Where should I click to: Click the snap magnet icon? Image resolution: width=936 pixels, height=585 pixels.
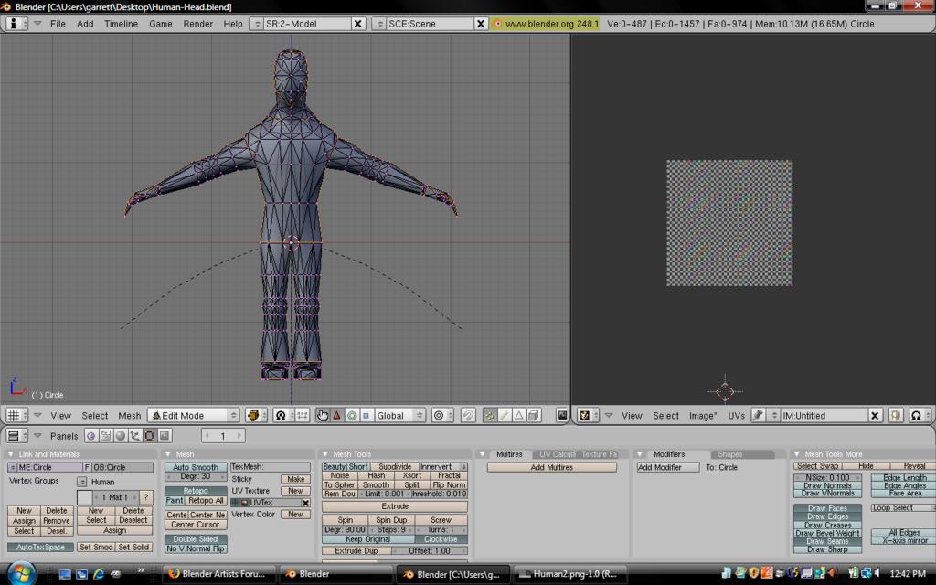tap(468, 416)
